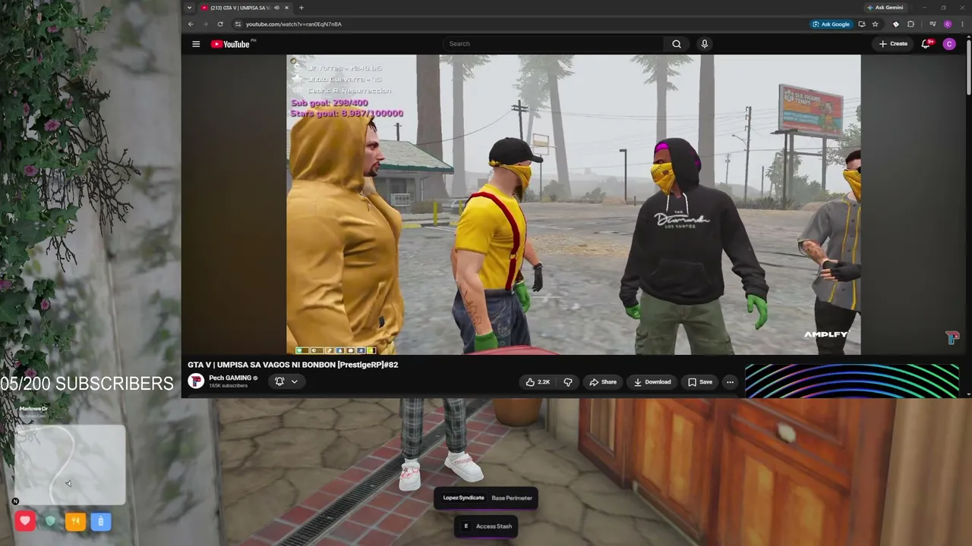The image size is (972, 546).
Task: Click the blue water bottle thirst icon
Action: click(101, 521)
